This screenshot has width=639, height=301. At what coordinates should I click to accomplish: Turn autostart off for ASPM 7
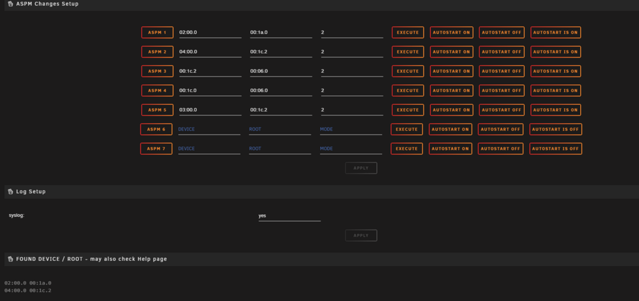tap(500, 149)
